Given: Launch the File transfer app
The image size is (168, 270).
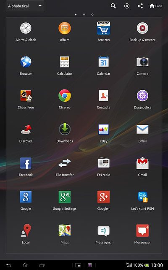Looking at the screenshot, I should coord(65,163).
